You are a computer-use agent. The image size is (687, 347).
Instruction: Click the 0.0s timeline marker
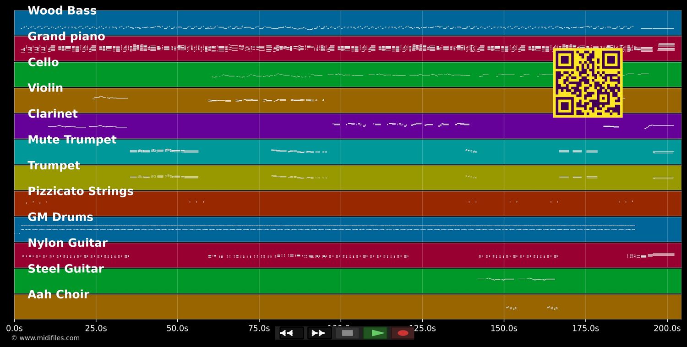(x=14, y=328)
